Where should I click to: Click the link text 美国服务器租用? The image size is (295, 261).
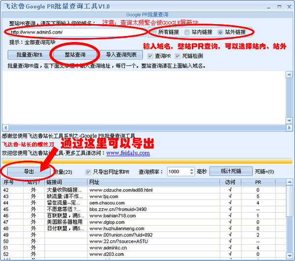click(x=64, y=222)
